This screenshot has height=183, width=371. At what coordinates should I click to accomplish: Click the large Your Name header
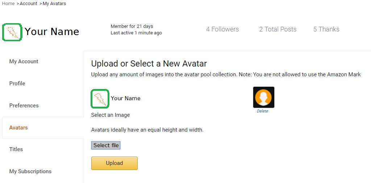pos(52,31)
